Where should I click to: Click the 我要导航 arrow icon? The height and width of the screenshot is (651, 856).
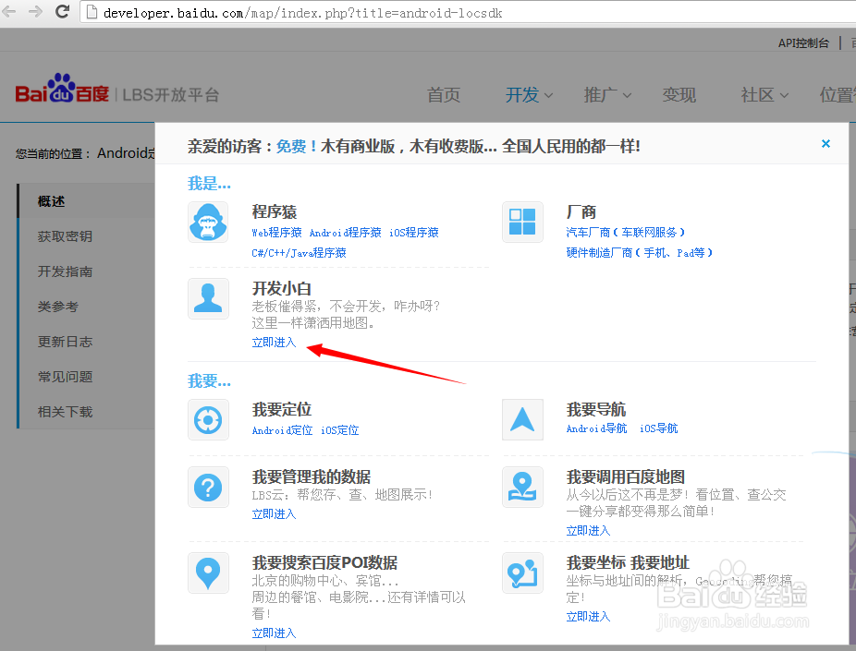tap(522, 420)
